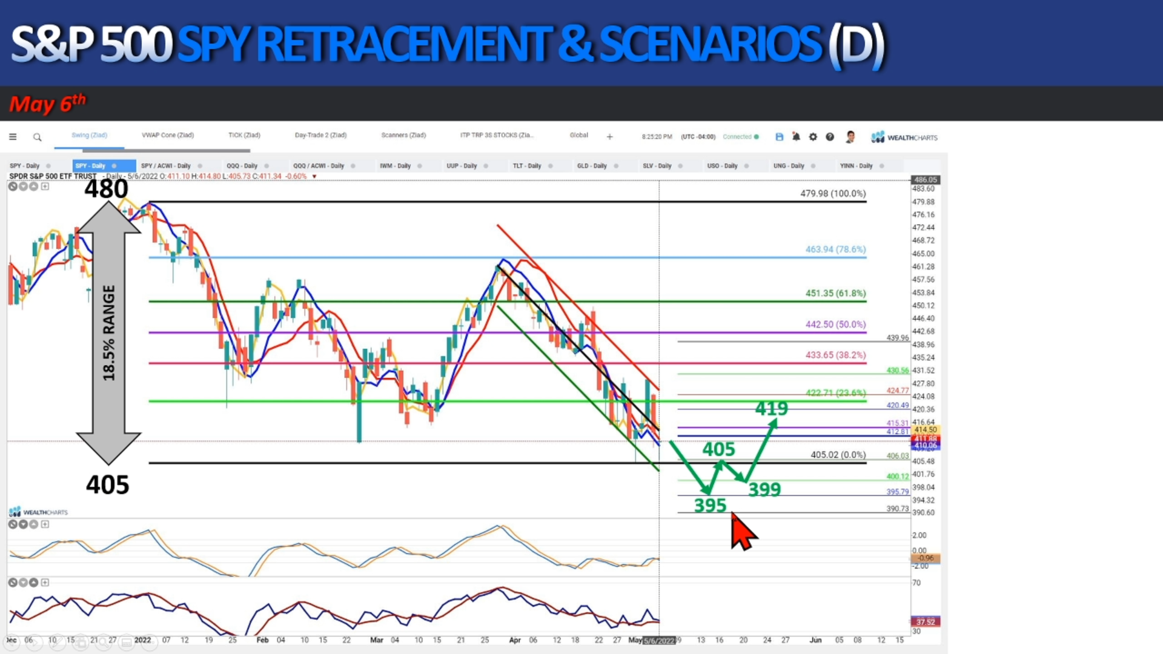Click the 479.98 (100.0%) retracement label
Viewport: 1163px width, 654px height.
(x=833, y=194)
